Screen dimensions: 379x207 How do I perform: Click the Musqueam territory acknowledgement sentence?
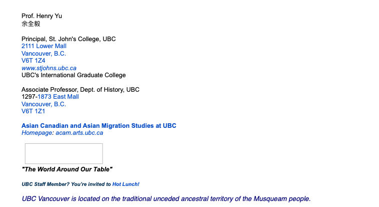[166, 199]
